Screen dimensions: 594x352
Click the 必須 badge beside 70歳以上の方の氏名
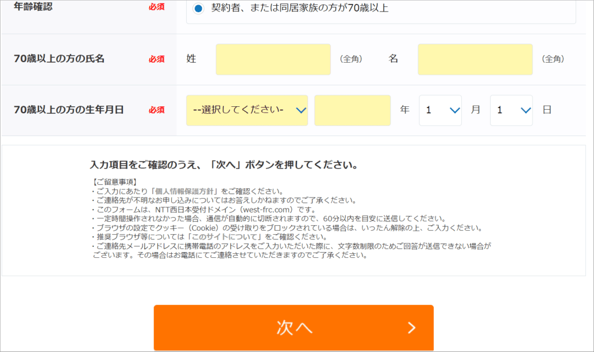point(157,59)
